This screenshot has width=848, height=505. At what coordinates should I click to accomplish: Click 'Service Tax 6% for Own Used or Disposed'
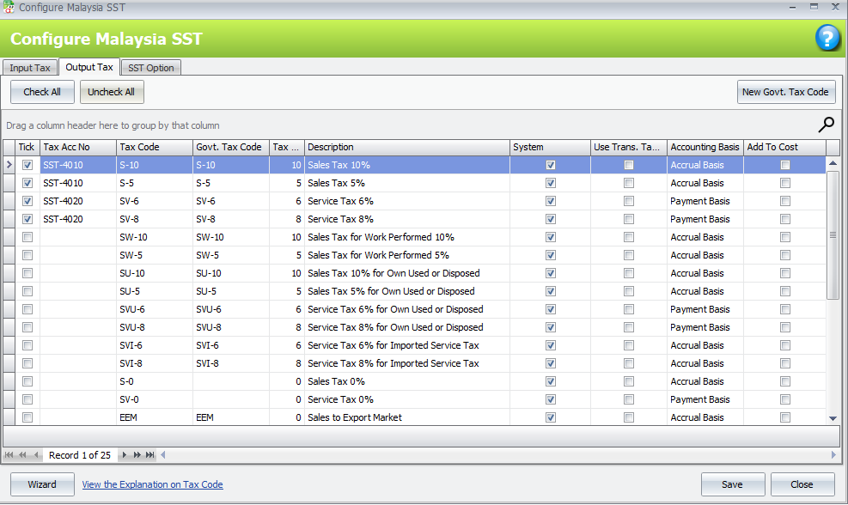tap(407, 309)
